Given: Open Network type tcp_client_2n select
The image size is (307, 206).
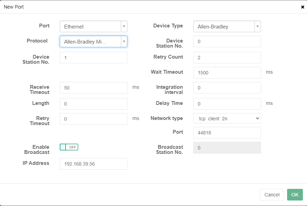Looking at the screenshot, I should tap(227, 118).
